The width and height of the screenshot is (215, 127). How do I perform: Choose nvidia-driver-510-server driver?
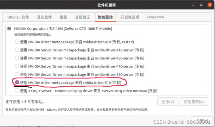[17, 74]
